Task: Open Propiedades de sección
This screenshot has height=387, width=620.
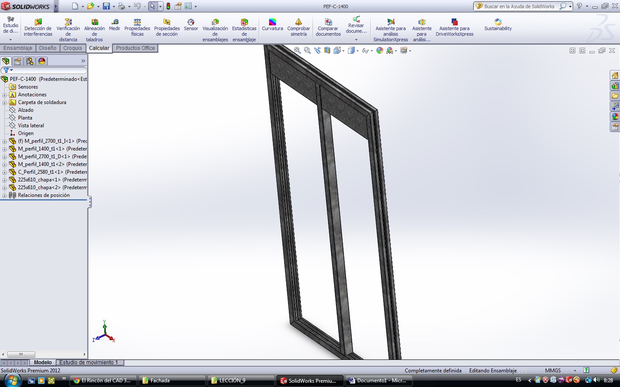Action: click(x=167, y=28)
